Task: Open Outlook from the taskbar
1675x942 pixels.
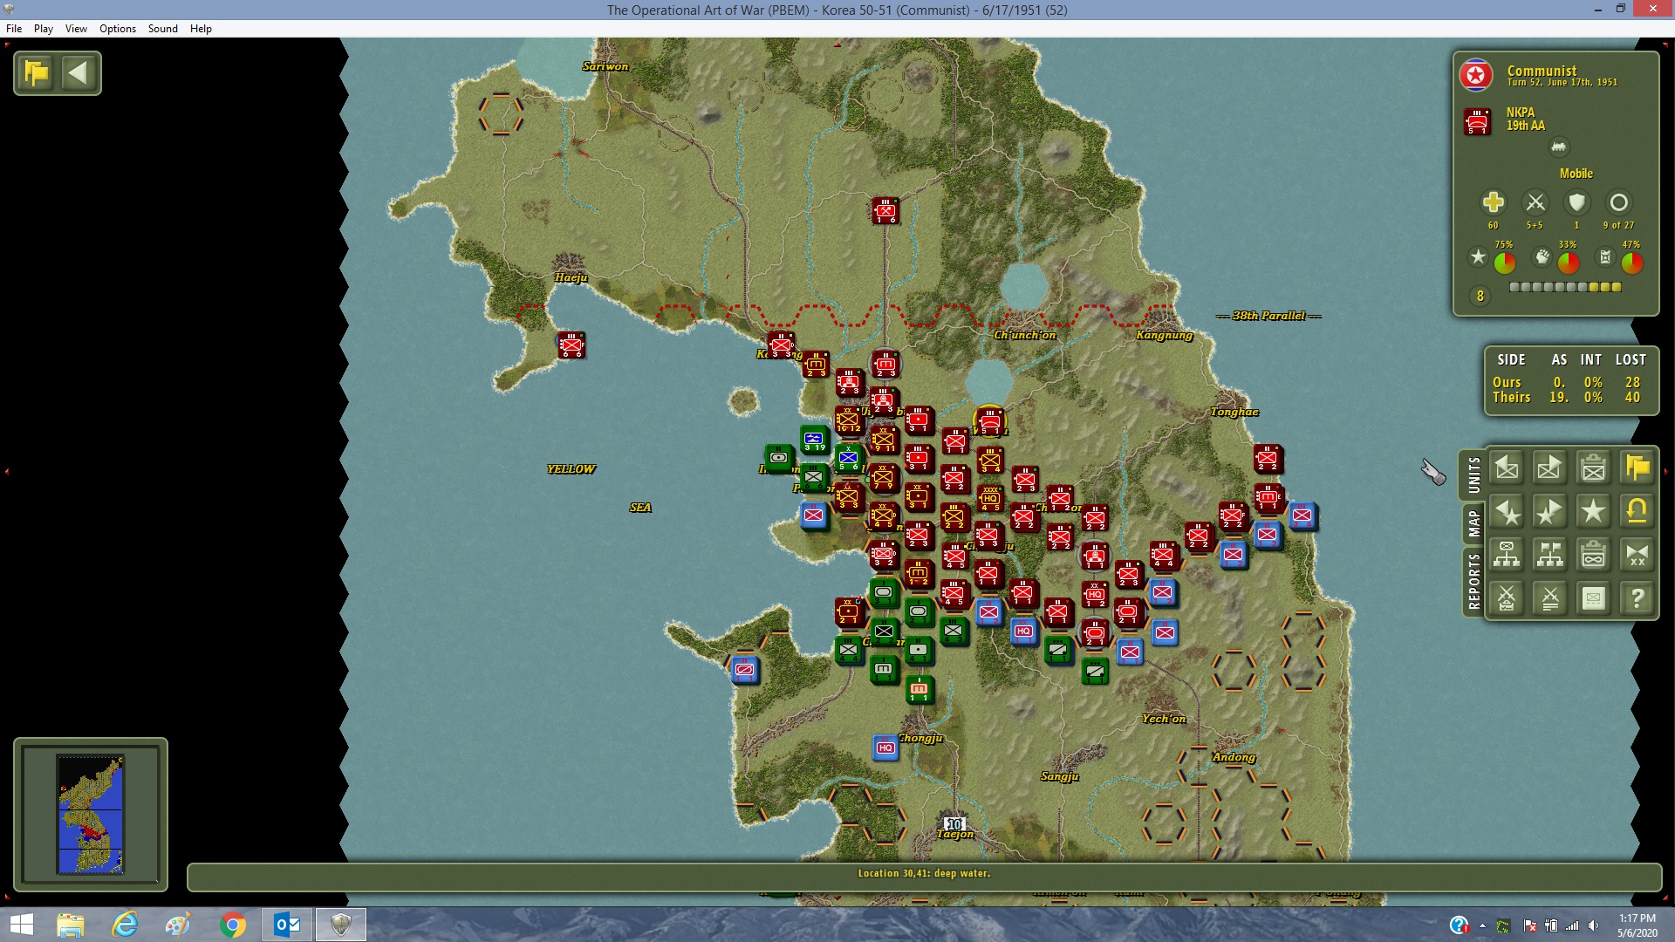Action: tap(287, 925)
